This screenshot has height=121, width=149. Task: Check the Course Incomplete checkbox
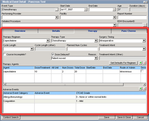pos(4,54)
